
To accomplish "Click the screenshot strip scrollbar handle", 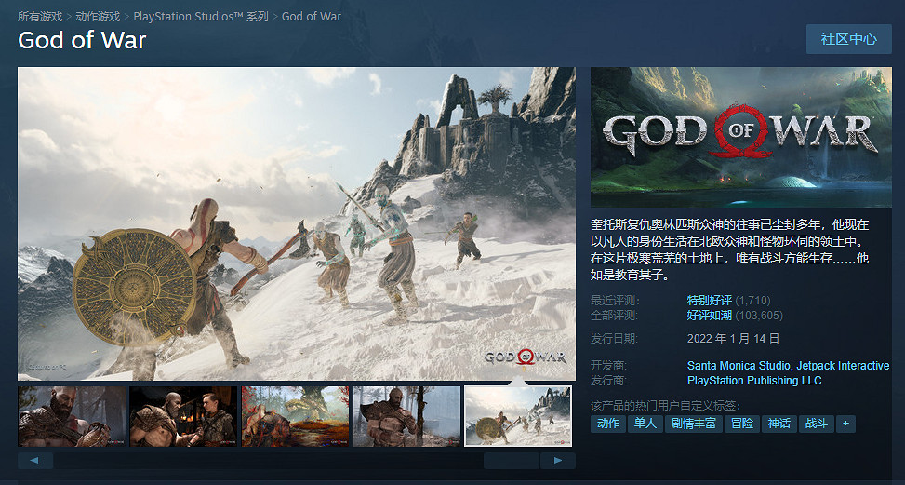I will [x=512, y=461].
